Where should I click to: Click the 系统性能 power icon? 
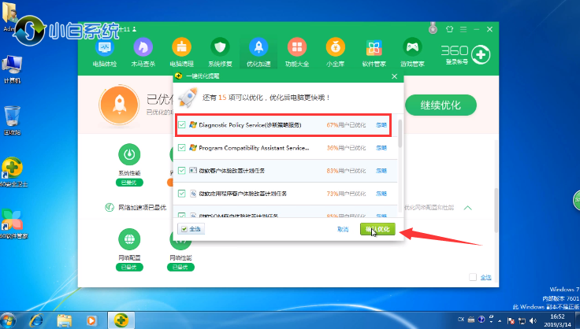[x=129, y=154]
